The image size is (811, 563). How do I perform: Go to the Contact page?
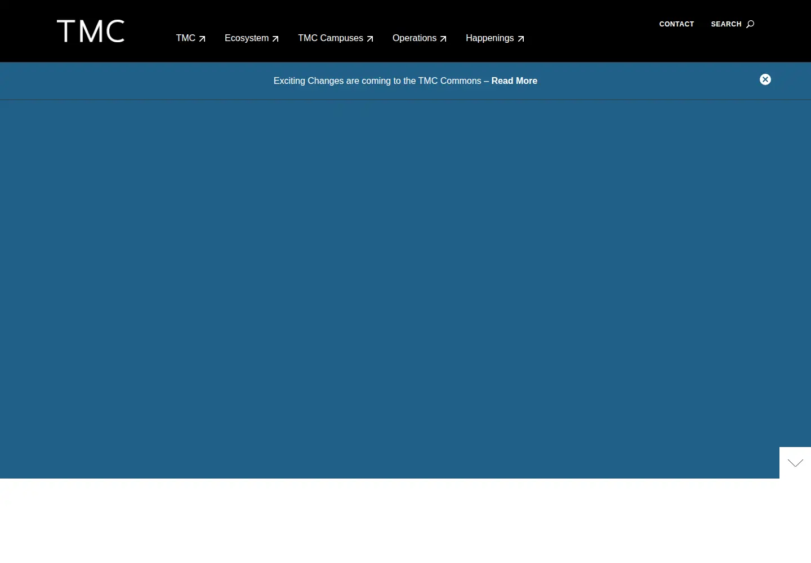click(676, 24)
